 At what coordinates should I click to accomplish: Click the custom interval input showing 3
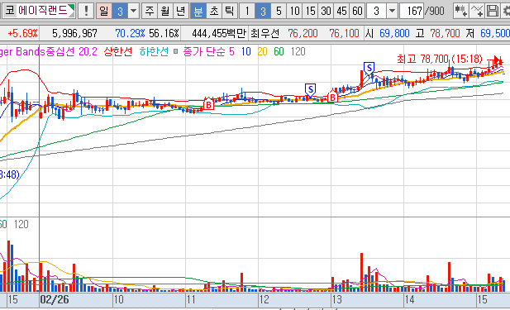coord(377,11)
